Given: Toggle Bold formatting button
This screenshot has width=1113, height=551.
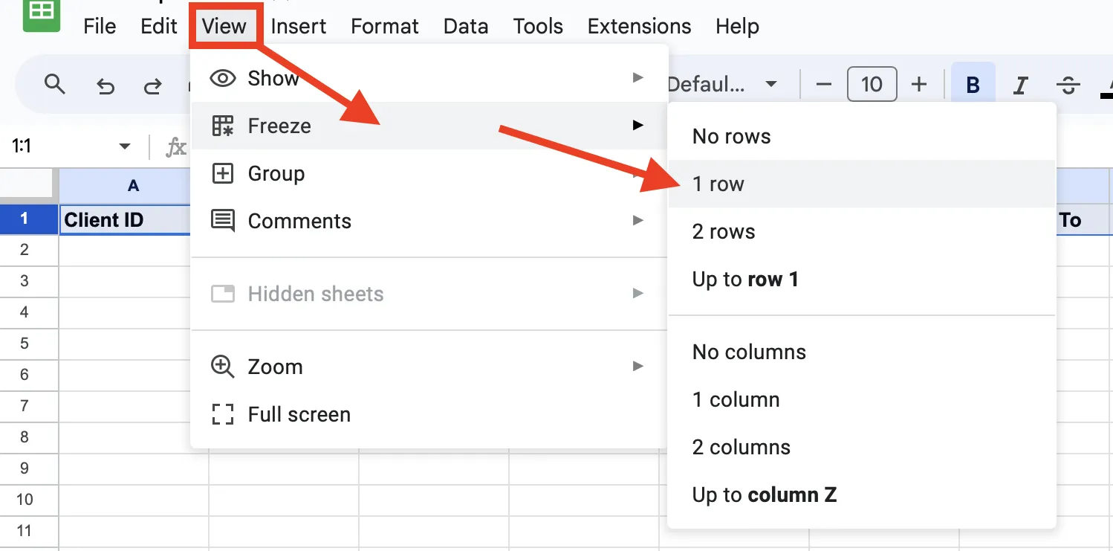Looking at the screenshot, I should point(973,85).
